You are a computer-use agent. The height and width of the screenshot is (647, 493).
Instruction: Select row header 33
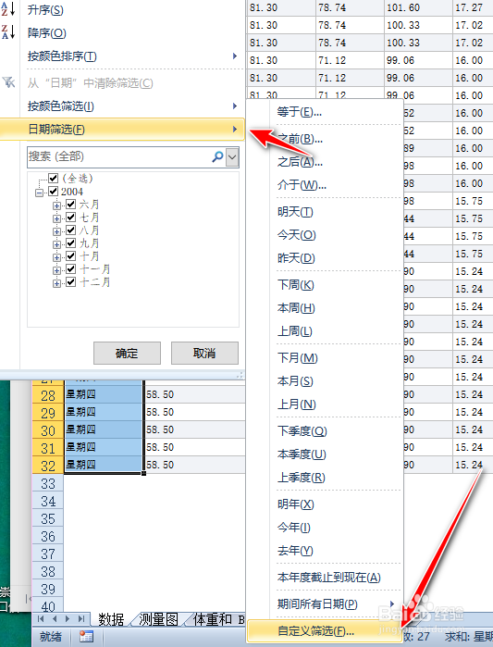(x=48, y=483)
